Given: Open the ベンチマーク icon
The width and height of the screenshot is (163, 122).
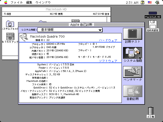Looking at the screenshot, I should [x=132, y=72].
